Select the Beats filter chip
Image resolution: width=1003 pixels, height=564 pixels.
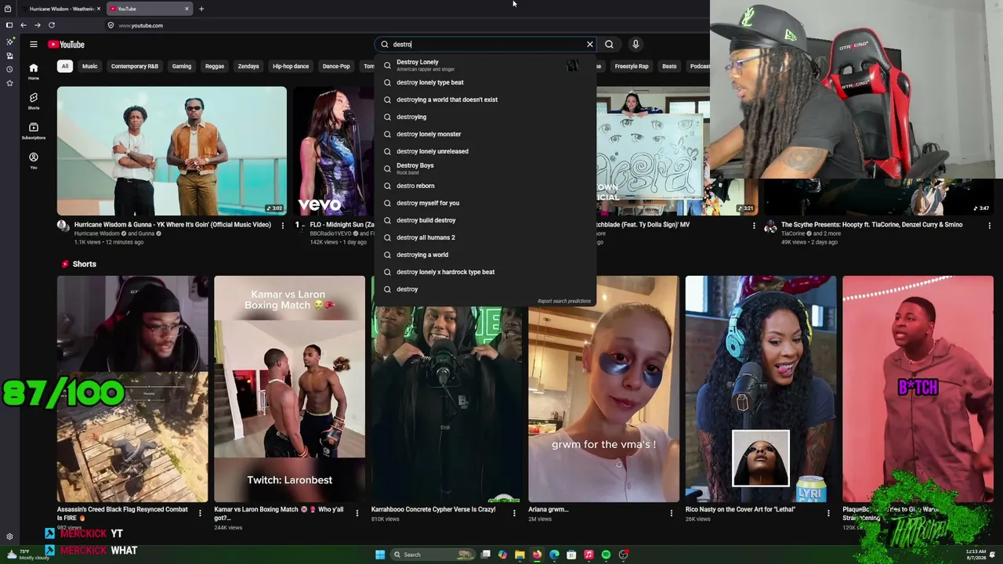(669, 67)
